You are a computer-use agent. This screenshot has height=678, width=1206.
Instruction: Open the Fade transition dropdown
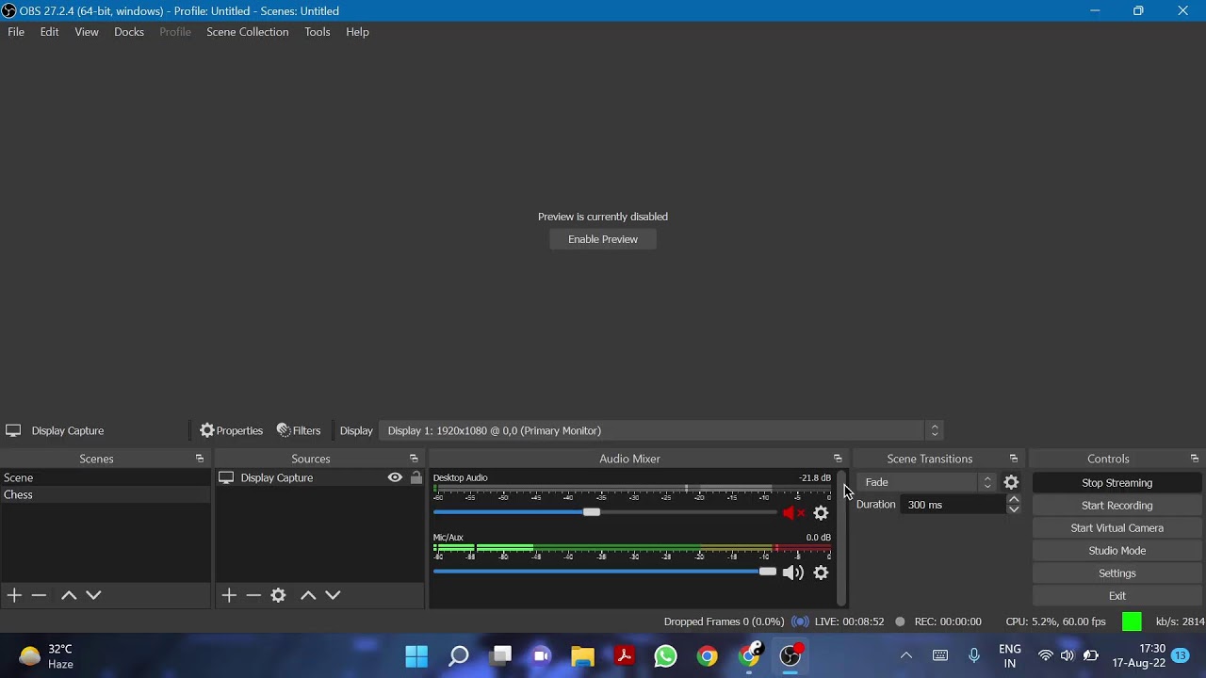(926, 482)
